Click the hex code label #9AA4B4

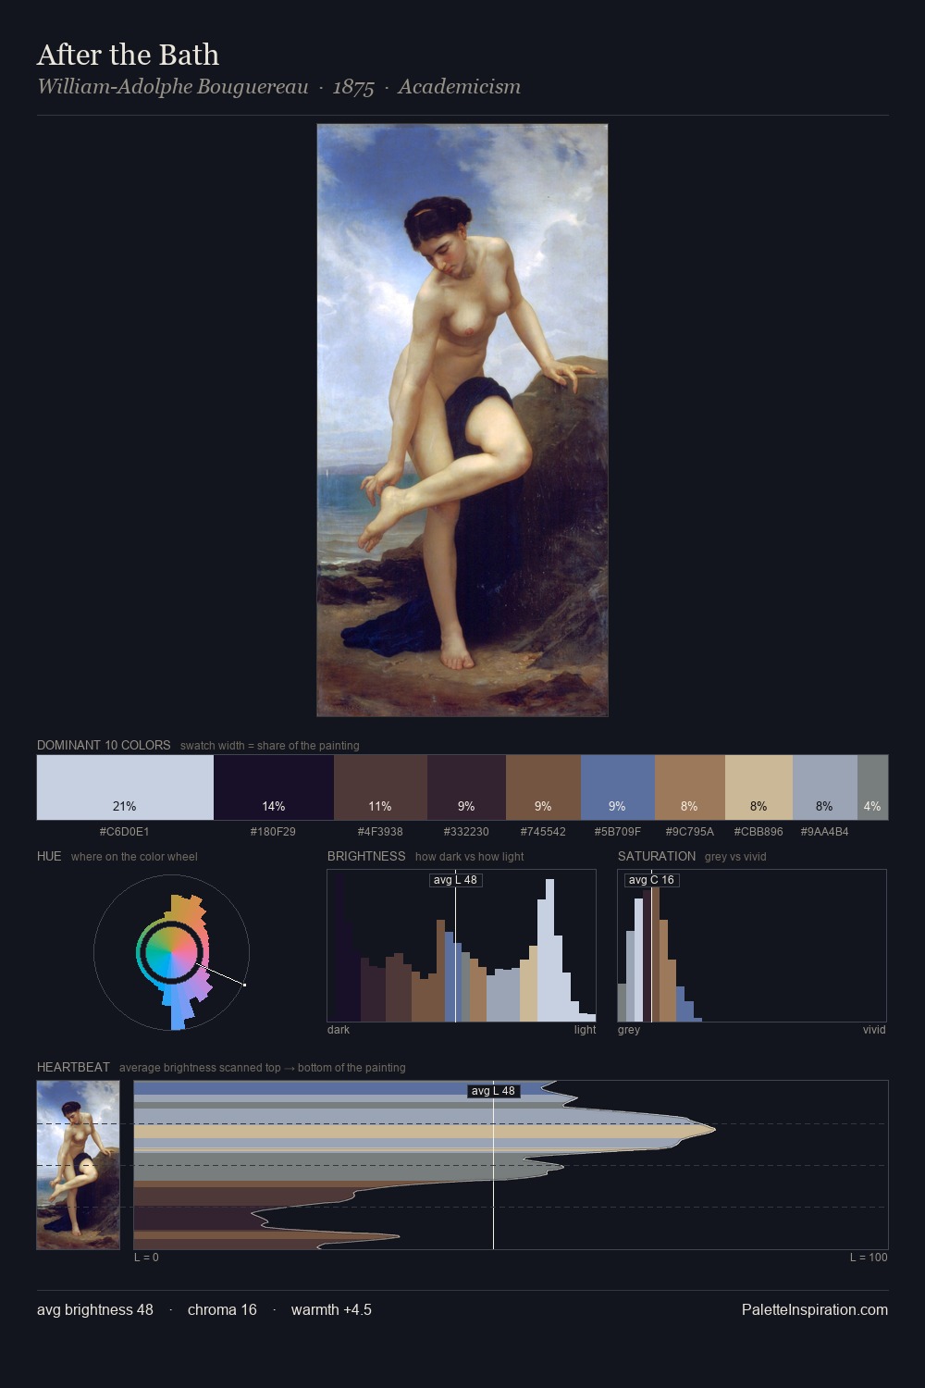tap(825, 832)
